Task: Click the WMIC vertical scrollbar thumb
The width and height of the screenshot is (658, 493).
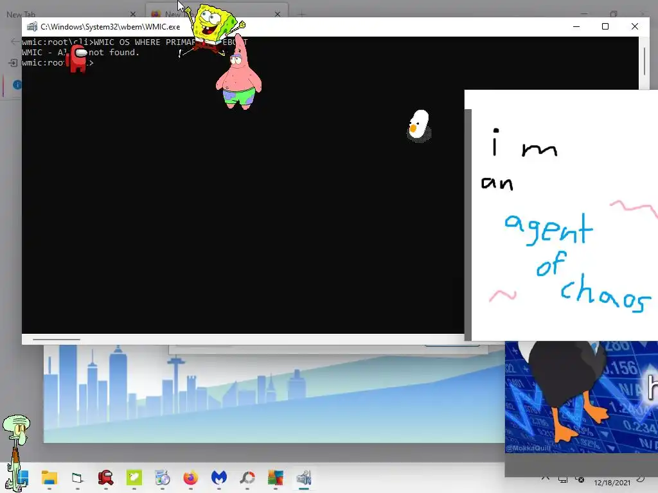Action: 644,61
